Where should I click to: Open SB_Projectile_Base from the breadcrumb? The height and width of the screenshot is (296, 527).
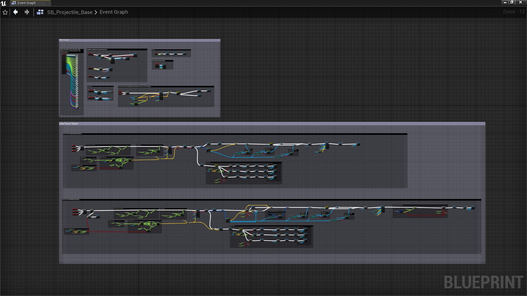(70, 12)
